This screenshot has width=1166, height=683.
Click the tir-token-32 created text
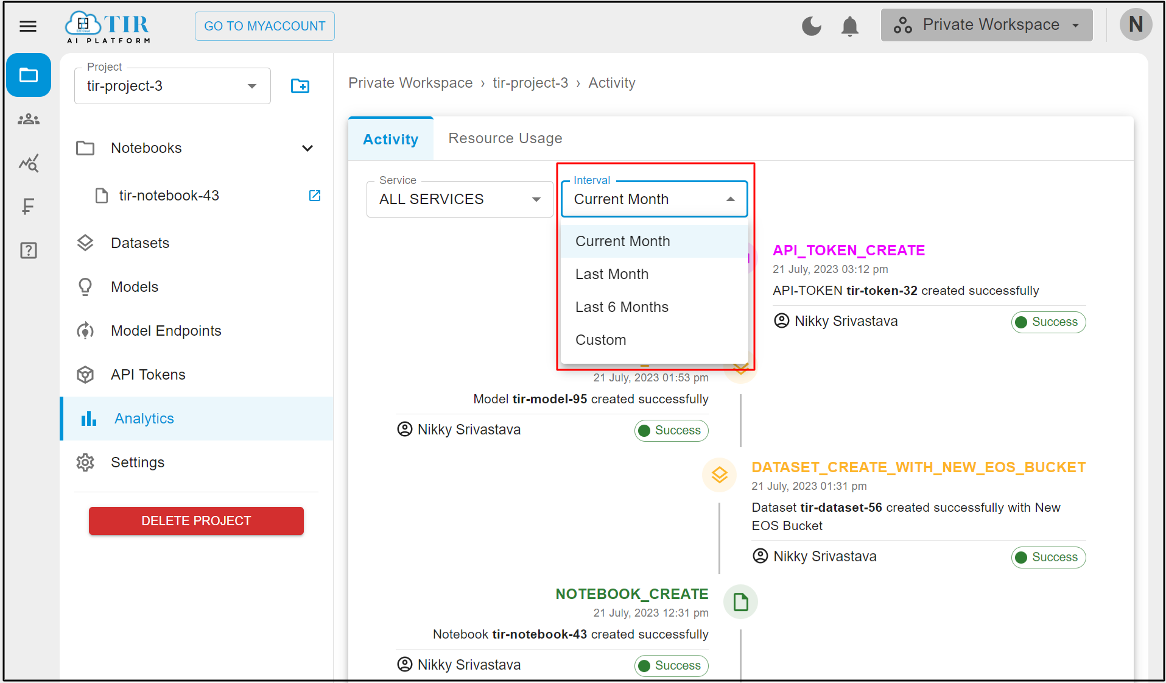click(906, 291)
